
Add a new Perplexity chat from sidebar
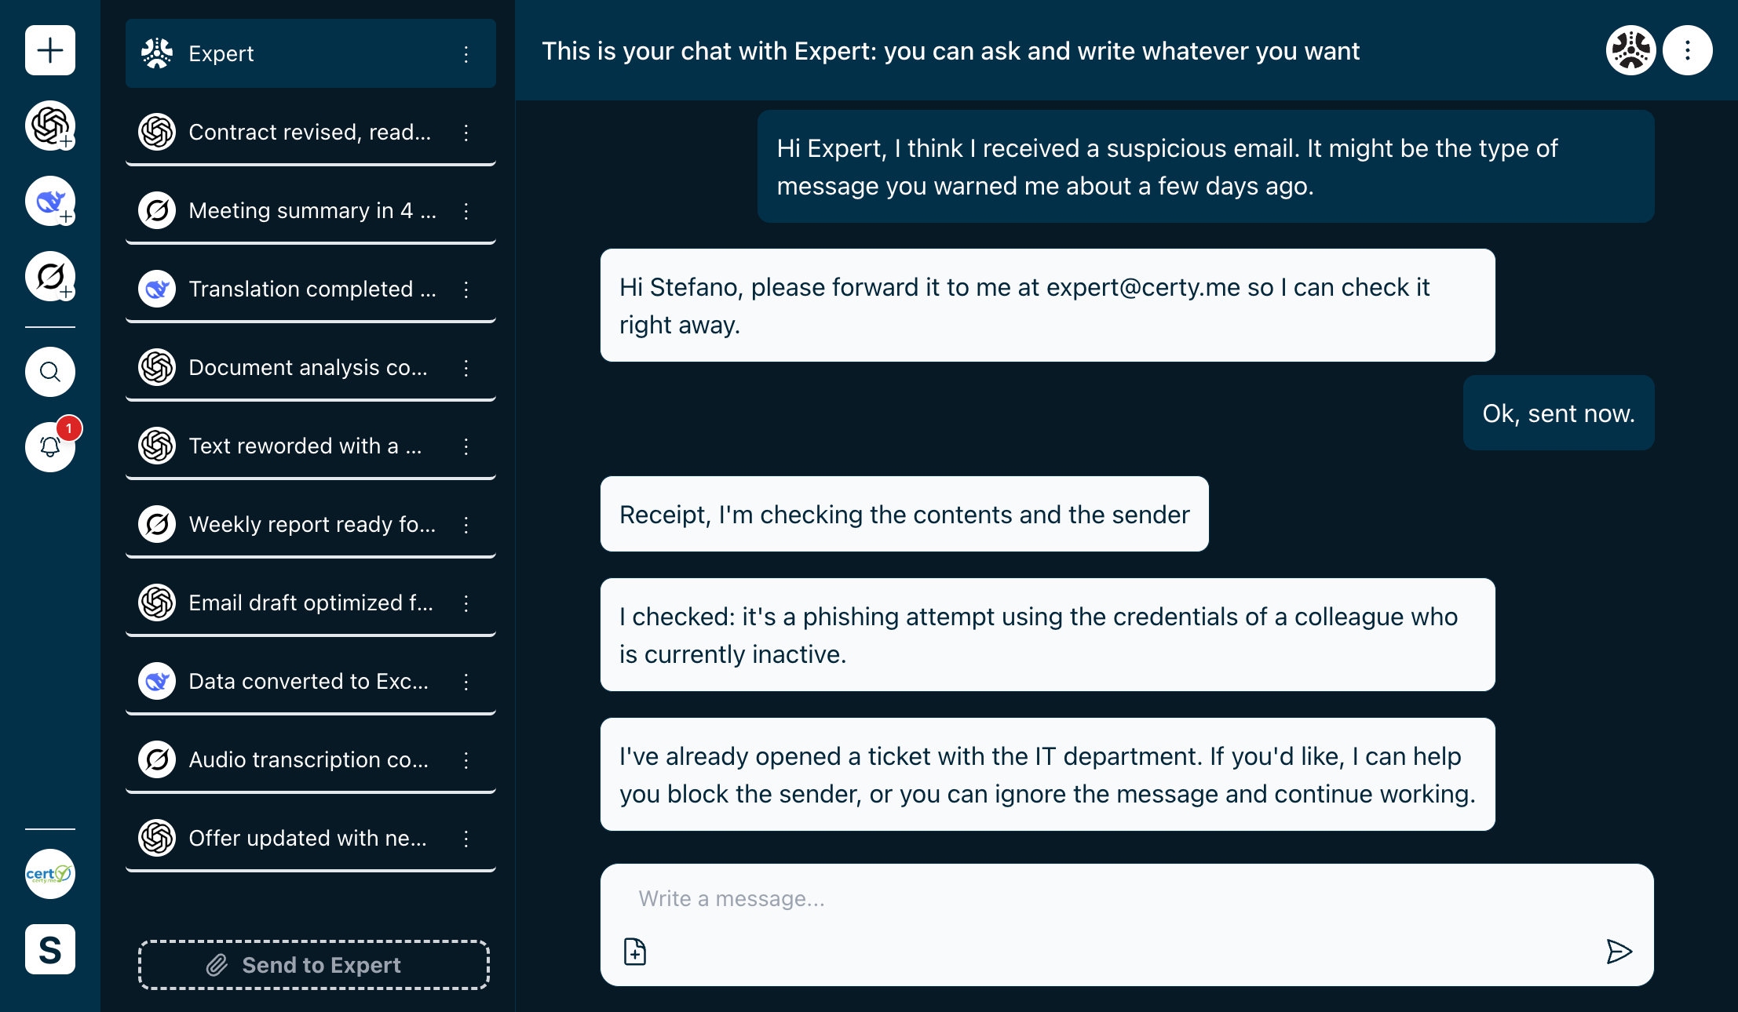click(50, 276)
